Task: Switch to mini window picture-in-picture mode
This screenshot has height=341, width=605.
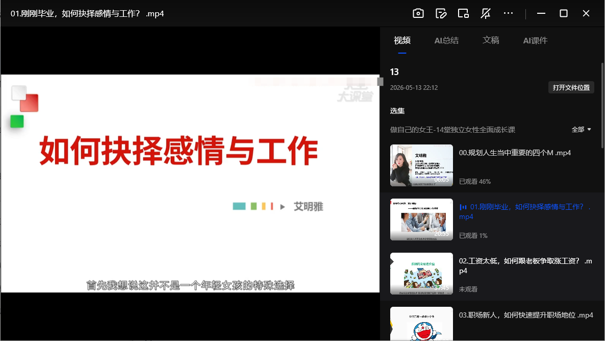Action: (x=463, y=13)
